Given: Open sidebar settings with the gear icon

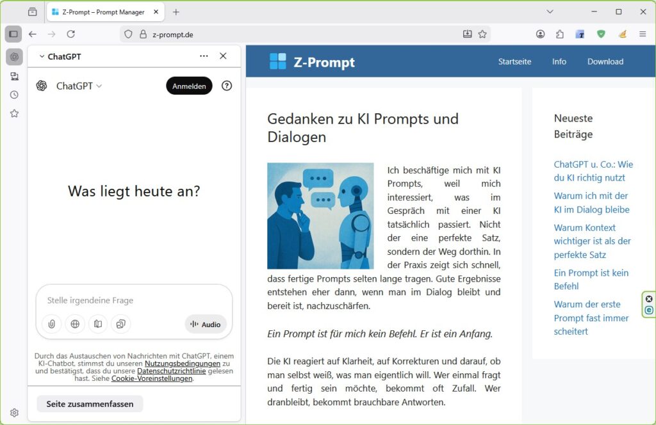Looking at the screenshot, I should [x=14, y=413].
